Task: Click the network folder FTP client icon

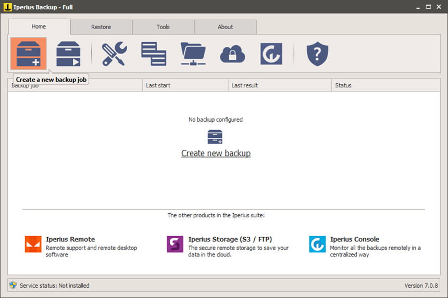Action: pyautogui.click(x=193, y=54)
